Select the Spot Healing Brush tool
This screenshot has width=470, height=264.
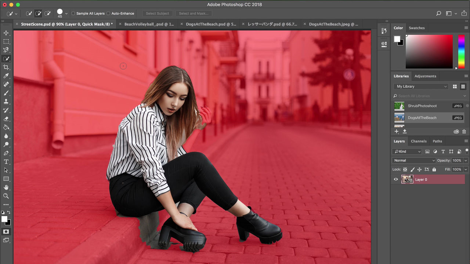6,84
